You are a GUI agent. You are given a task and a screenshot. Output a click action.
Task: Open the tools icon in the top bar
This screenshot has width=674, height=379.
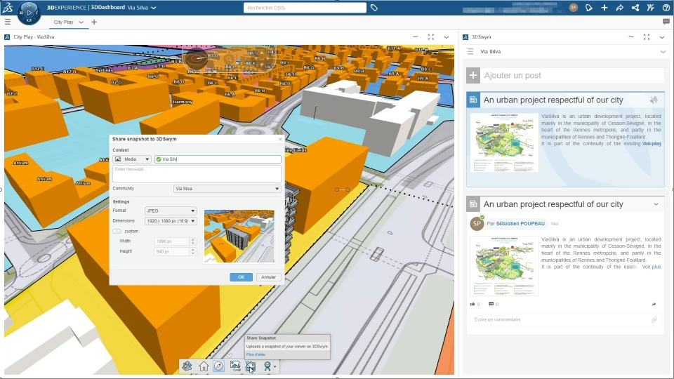[x=650, y=8]
